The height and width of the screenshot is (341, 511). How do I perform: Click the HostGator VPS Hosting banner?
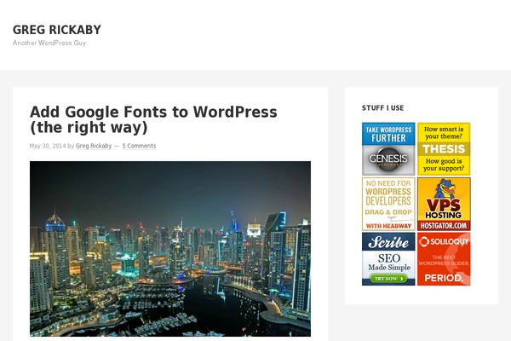click(444, 204)
